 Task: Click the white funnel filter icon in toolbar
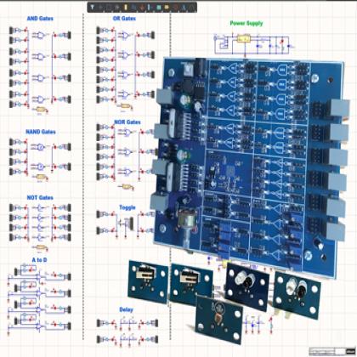click(92, 7)
